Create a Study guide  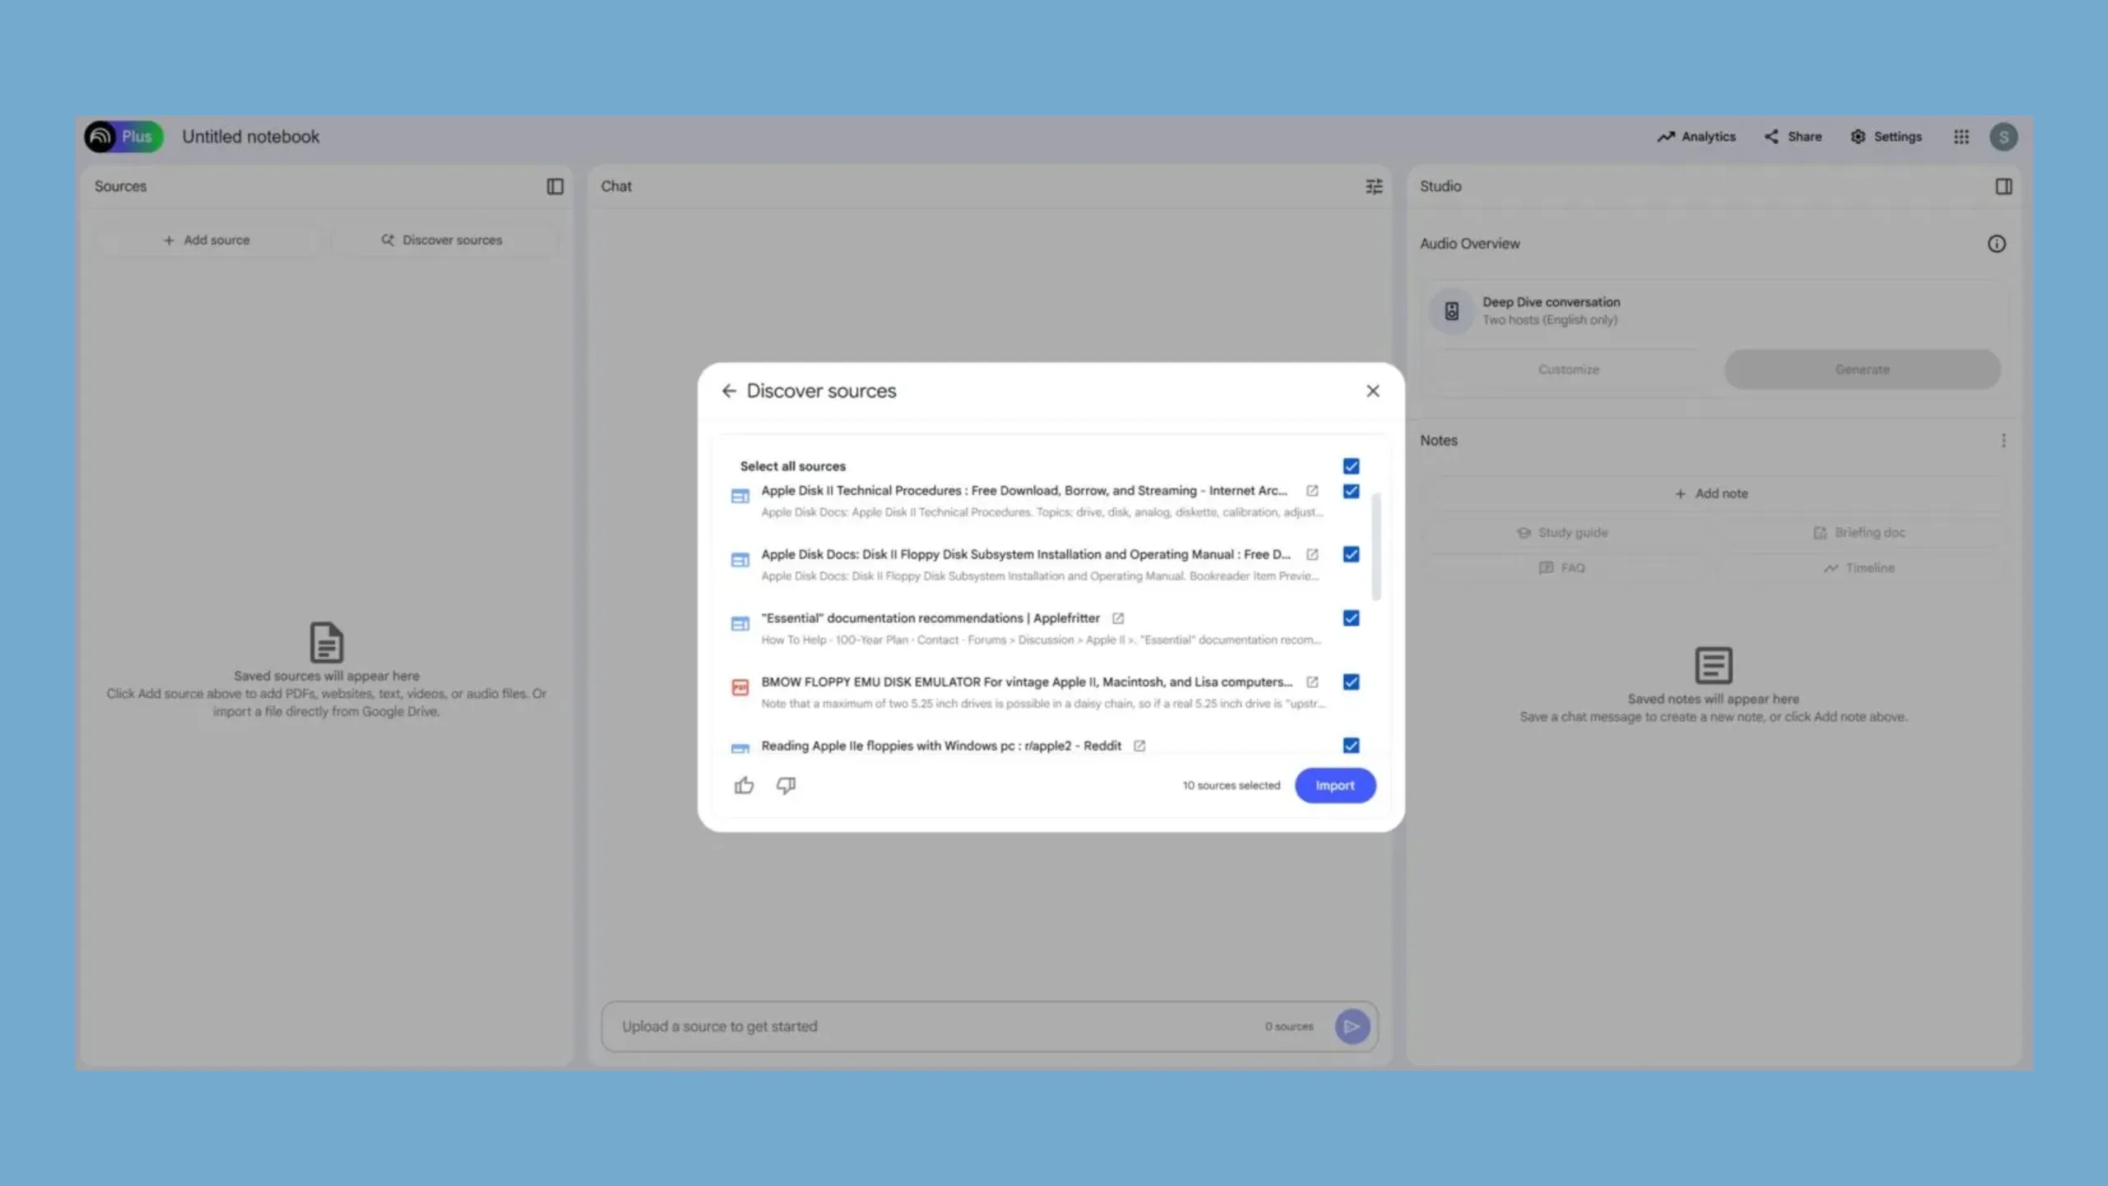(x=1563, y=533)
